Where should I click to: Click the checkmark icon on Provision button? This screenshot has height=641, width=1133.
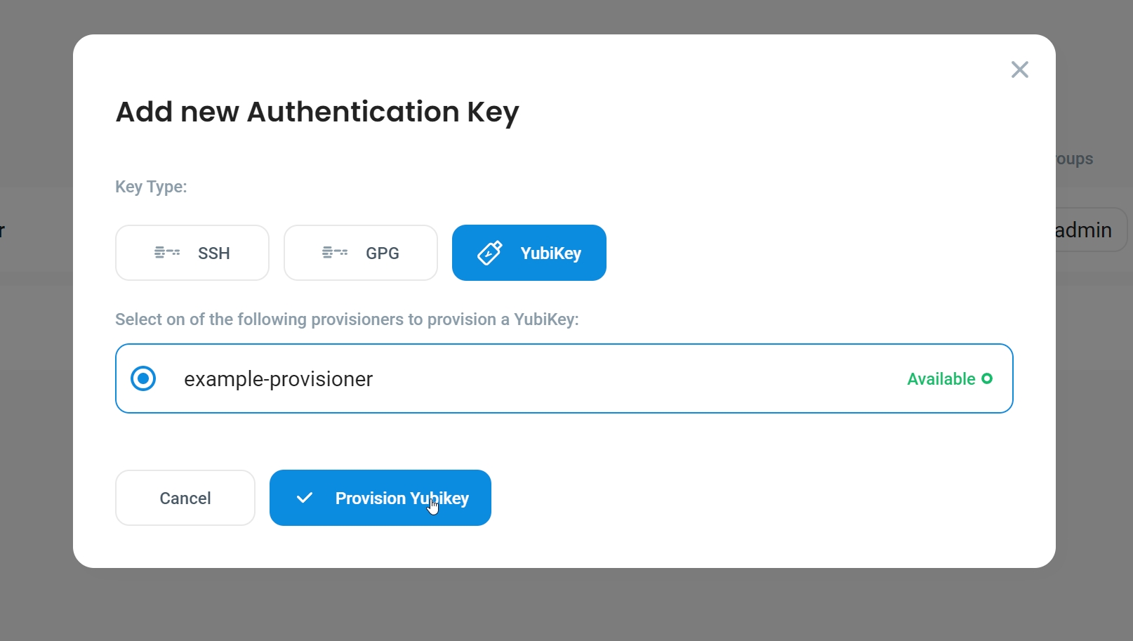[x=305, y=498]
